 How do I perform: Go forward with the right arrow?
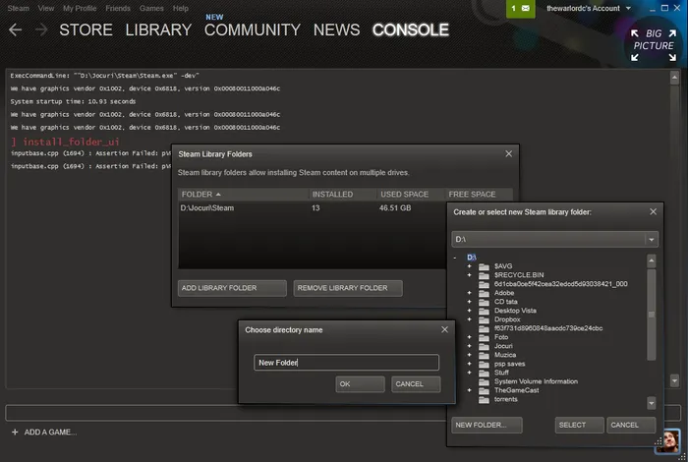41,29
